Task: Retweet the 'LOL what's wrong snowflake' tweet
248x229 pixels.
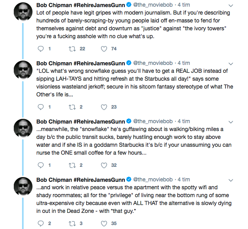Action: tap(72, 107)
